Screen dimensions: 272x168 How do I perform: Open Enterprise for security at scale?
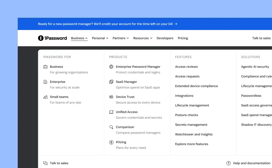[58, 82]
